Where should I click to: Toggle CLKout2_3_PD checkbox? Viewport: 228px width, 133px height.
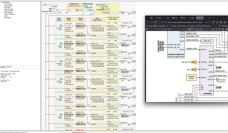pos(122,41)
